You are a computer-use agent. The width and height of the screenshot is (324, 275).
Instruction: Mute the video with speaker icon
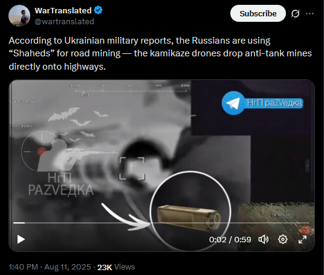[264, 239]
